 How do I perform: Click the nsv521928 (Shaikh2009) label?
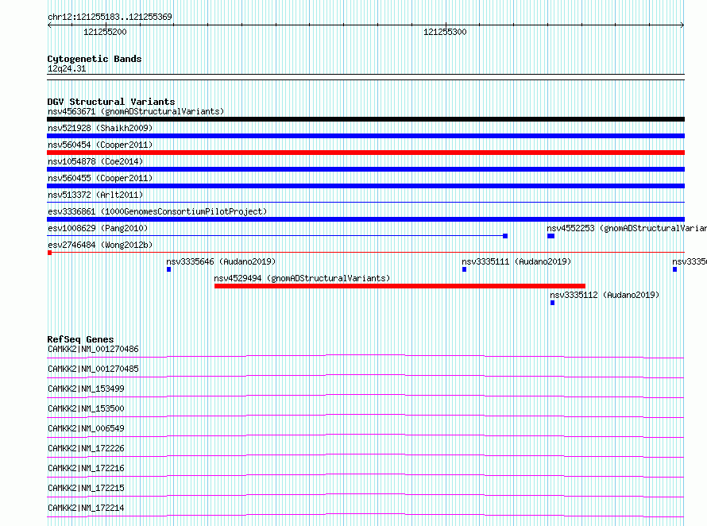[x=100, y=128]
